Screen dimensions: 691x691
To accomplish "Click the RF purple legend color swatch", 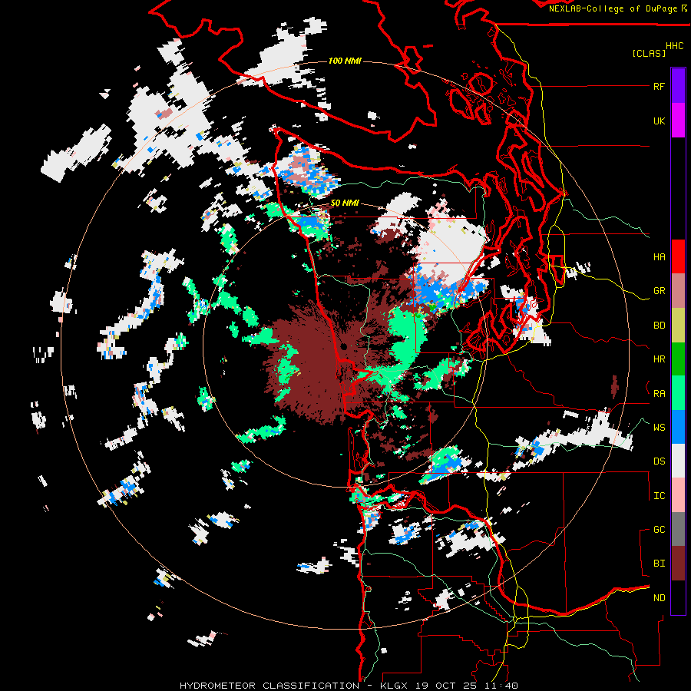I will tap(678, 86).
